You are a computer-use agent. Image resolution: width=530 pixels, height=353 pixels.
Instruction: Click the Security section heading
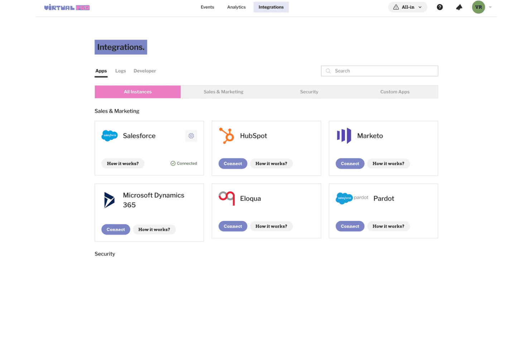click(105, 254)
